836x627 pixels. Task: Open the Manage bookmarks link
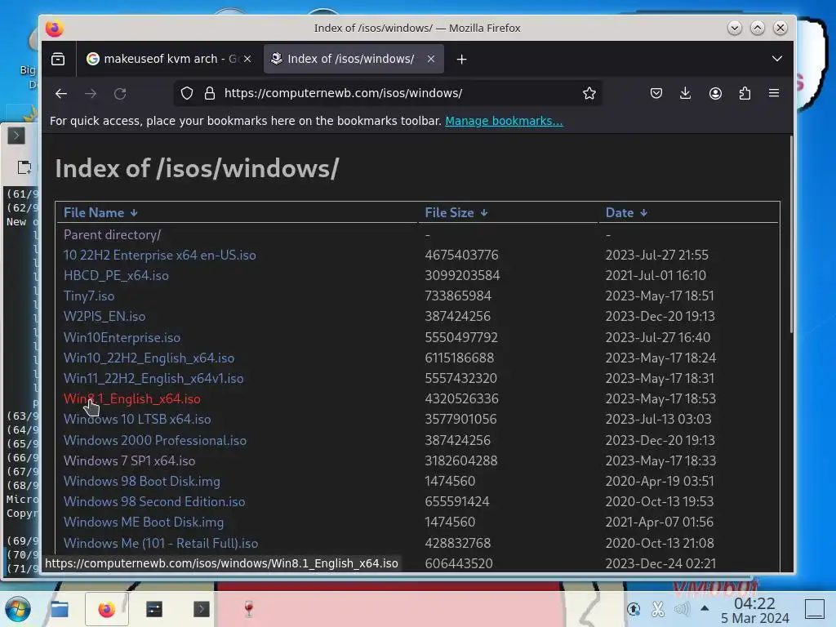504,121
